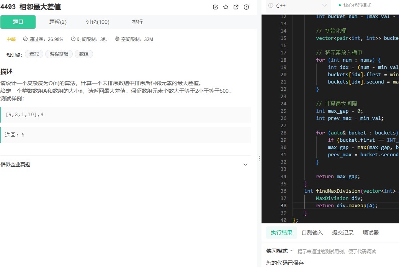The width and height of the screenshot is (399, 267).
Task: Open the 讨论(100) tab
Action: click(x=98, y=22)
